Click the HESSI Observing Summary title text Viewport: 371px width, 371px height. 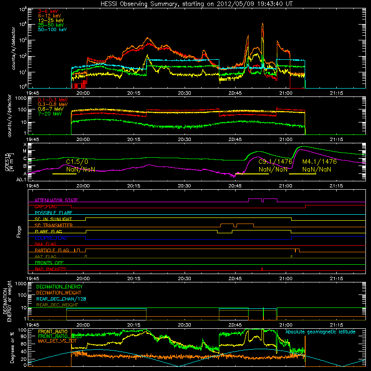(196, 4)
